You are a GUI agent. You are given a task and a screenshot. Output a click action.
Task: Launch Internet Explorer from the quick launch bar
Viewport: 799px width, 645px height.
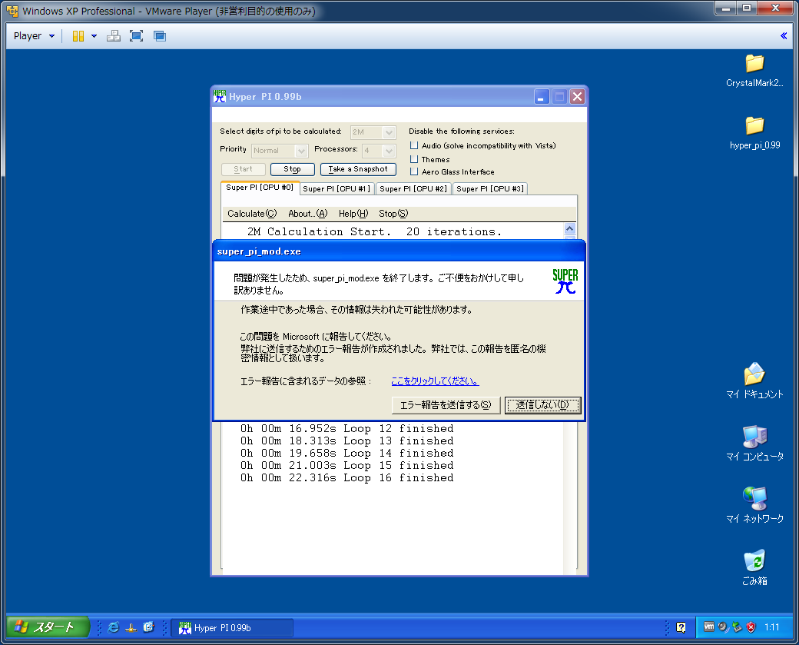pyautogui.click(x=113, y=627)
